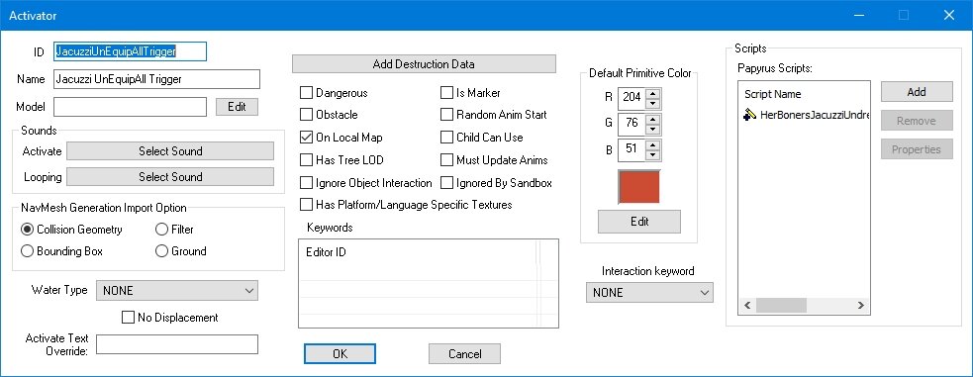Viewport: 973px width, 377px height.
Task: Tick the Is Marker checkbox
Action: [x=446, y=93]
